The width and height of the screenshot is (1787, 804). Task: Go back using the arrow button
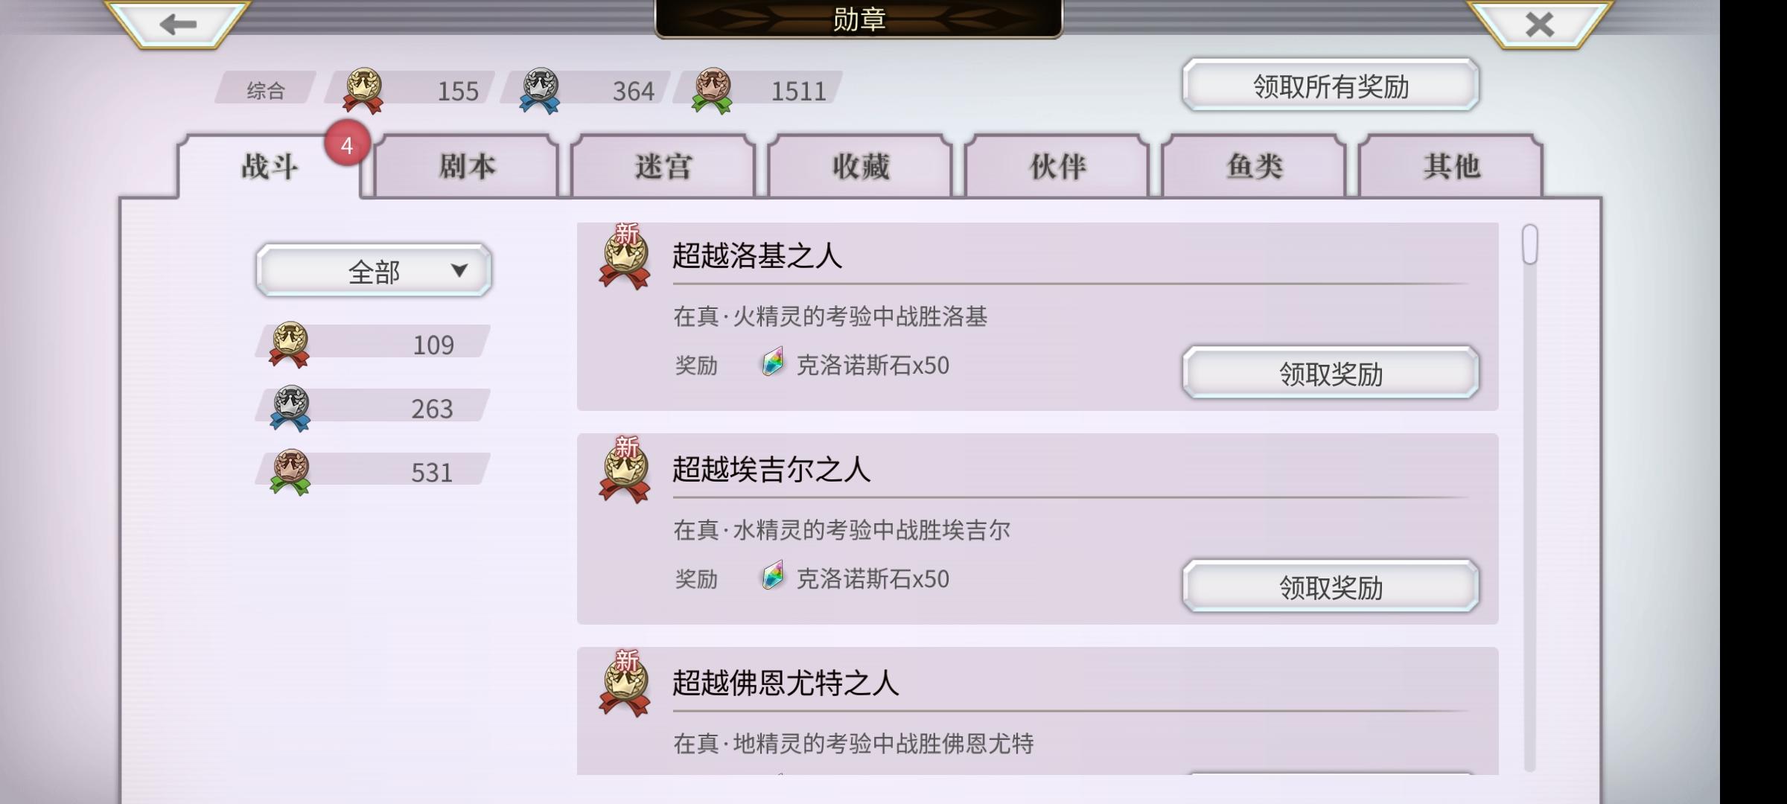tap(178, 25)
